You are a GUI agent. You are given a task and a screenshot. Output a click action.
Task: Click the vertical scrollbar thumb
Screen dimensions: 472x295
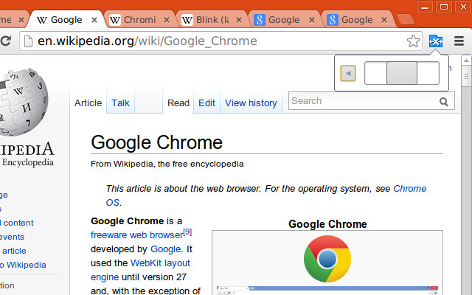click(x=466, y=77)
